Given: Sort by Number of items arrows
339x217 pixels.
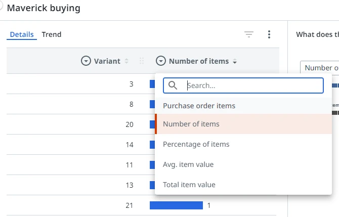Looking at the screenshot, I should pos(235,61).
